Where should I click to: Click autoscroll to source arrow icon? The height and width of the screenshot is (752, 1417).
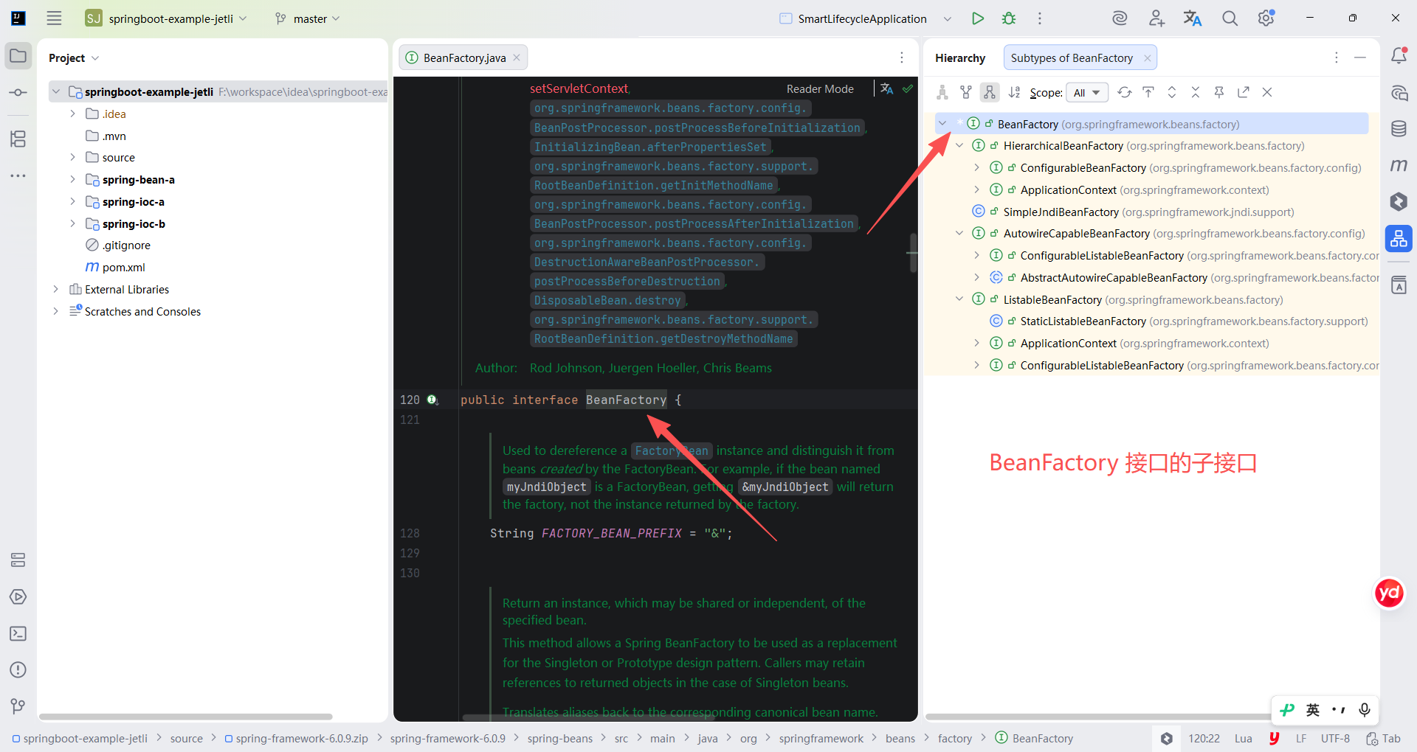[1148, 92]
